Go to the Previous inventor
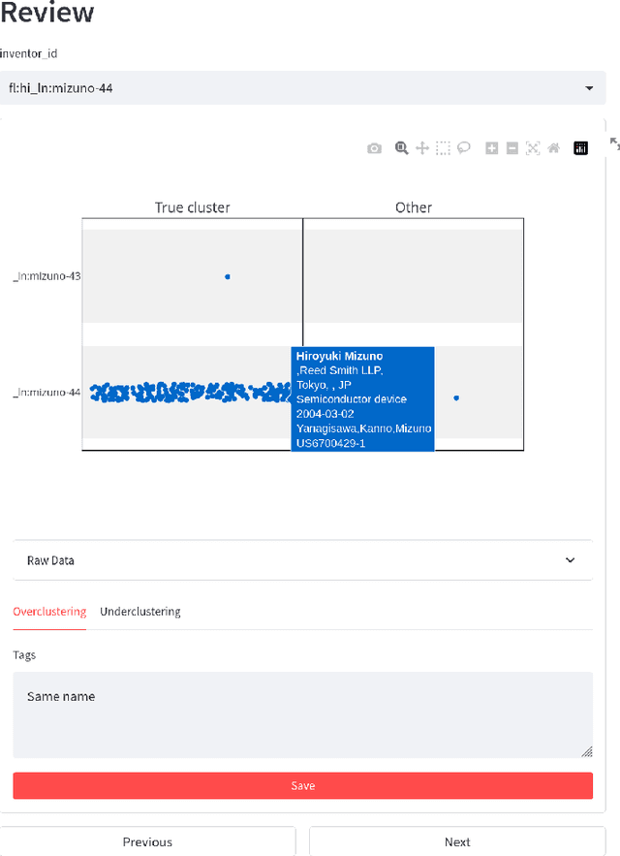 coord(147,841)
